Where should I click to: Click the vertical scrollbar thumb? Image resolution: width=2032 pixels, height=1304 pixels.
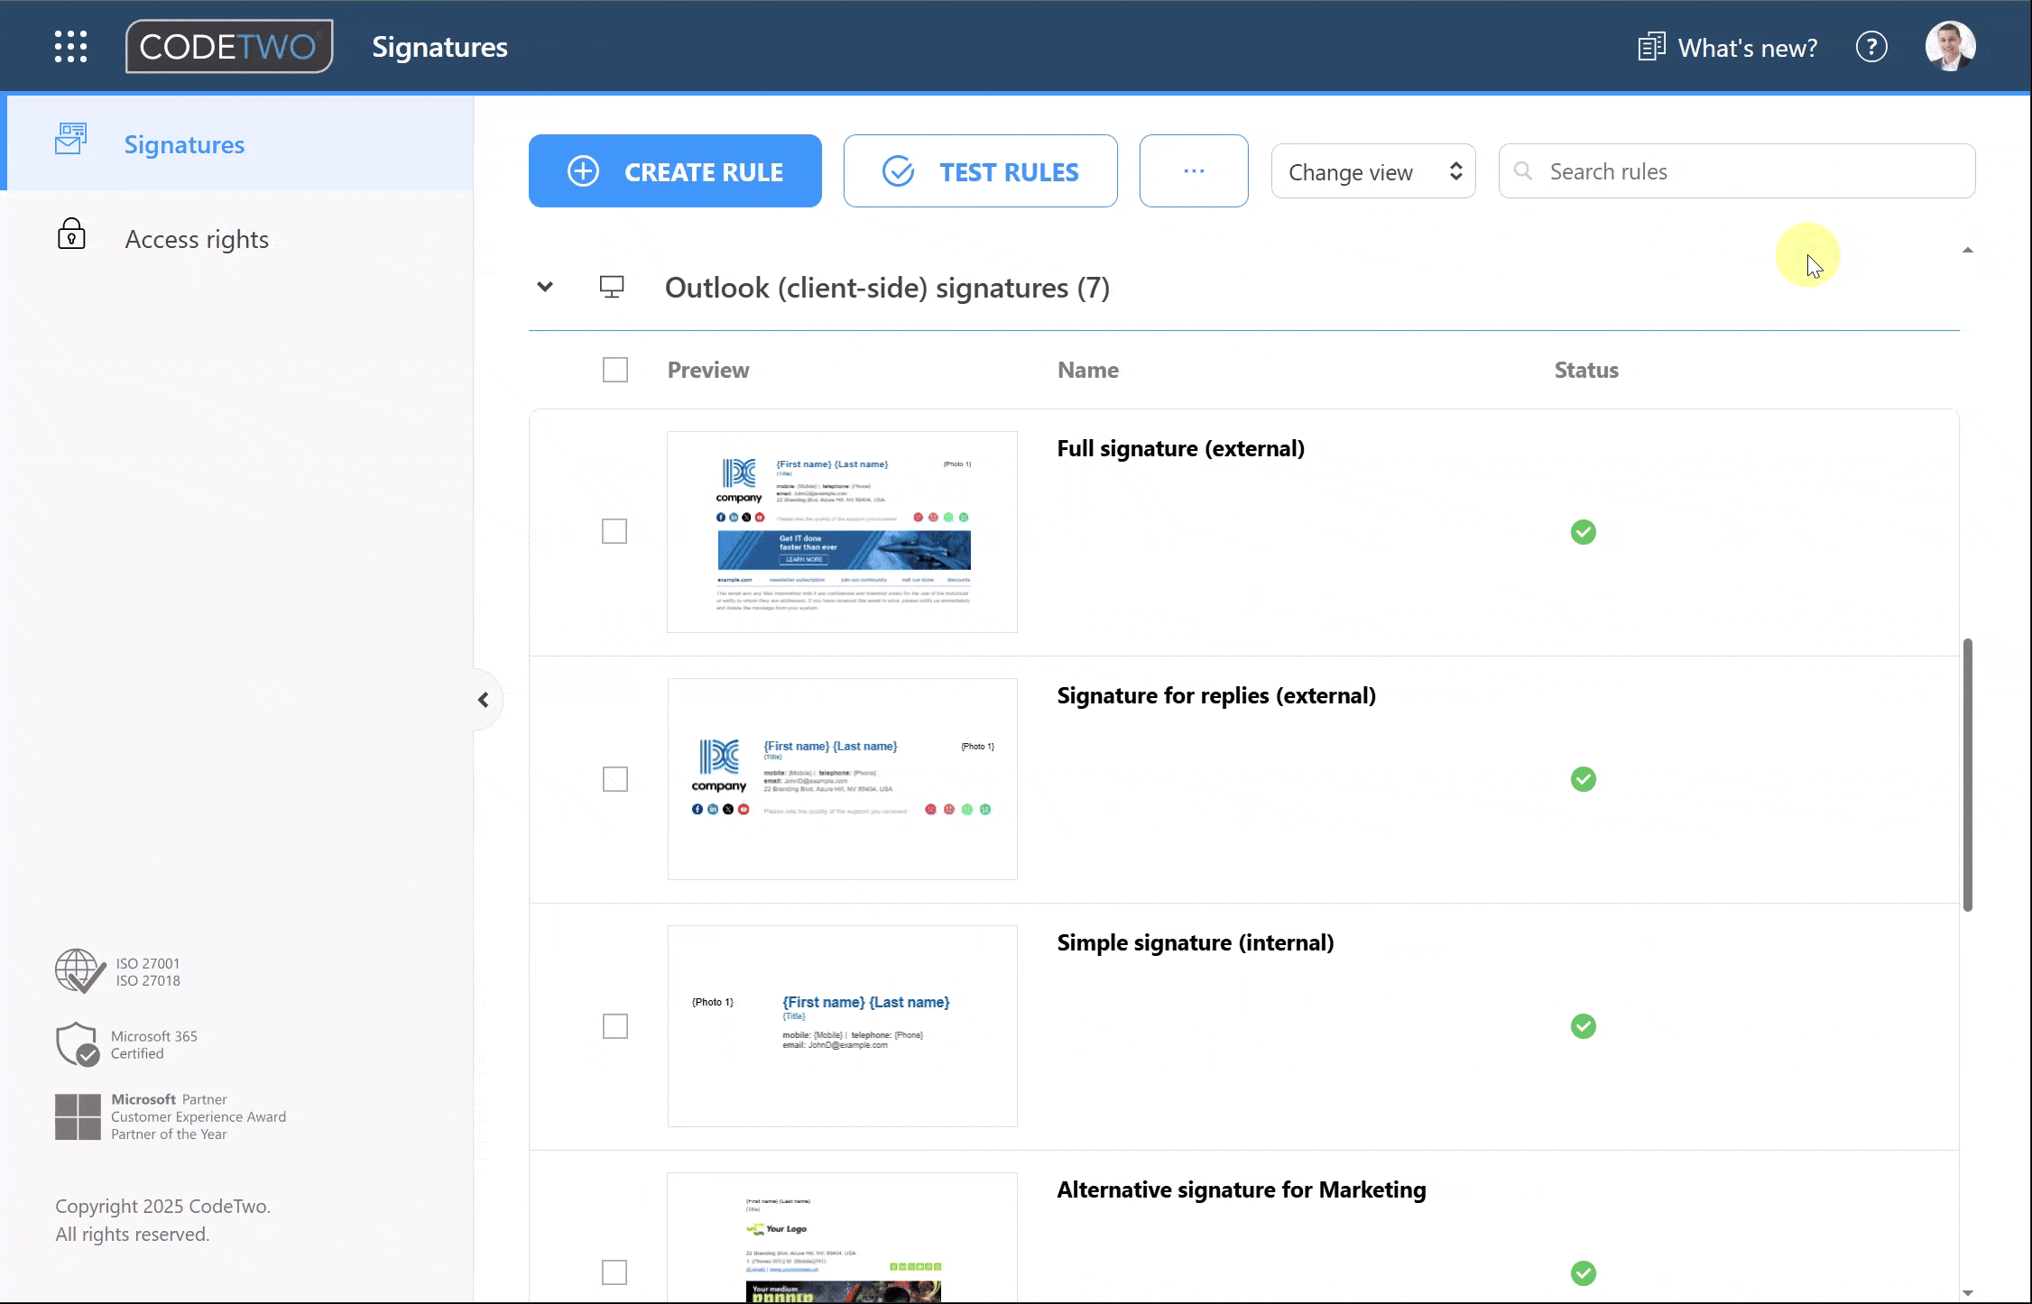1968,776
